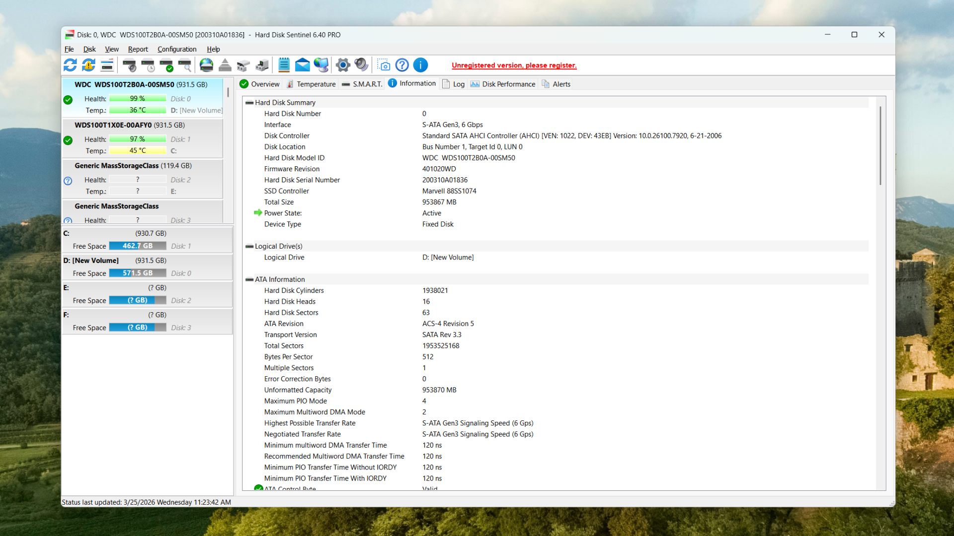Click the computer tower drive toolbar icon

[262, 65]
